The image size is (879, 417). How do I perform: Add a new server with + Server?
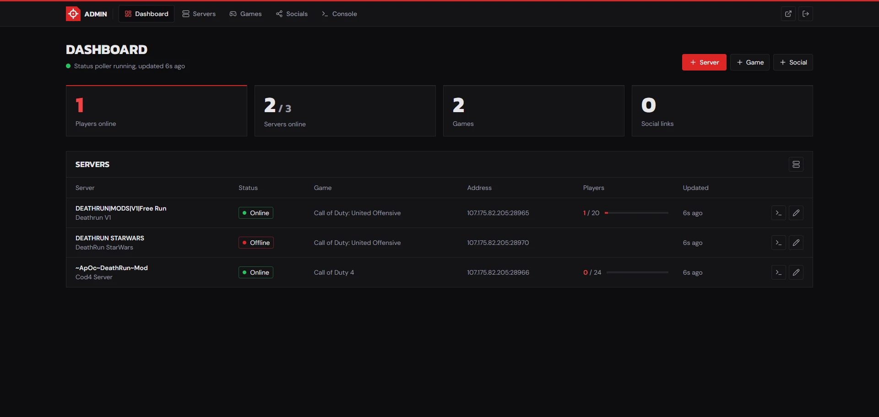704,62
